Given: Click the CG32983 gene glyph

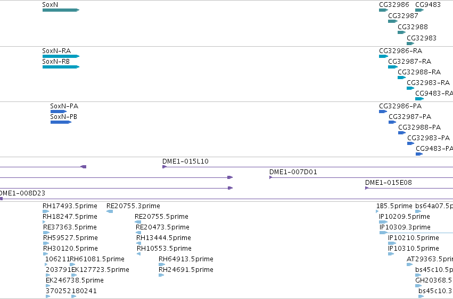Looking at the screenshot, I should [410, 44].
